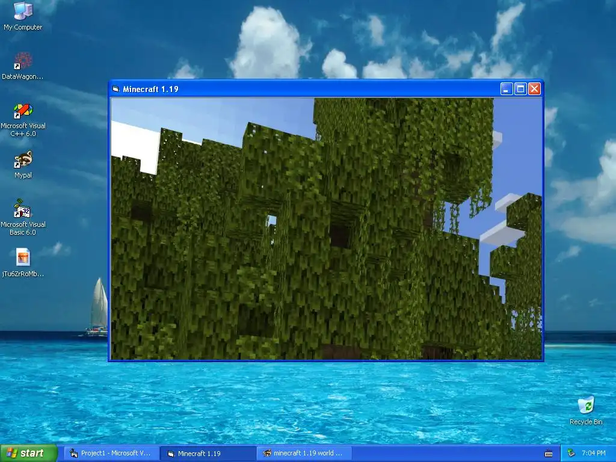Click the Minecraft 1.19 window title icon
The image size is (616, 462).
[115, 89]
